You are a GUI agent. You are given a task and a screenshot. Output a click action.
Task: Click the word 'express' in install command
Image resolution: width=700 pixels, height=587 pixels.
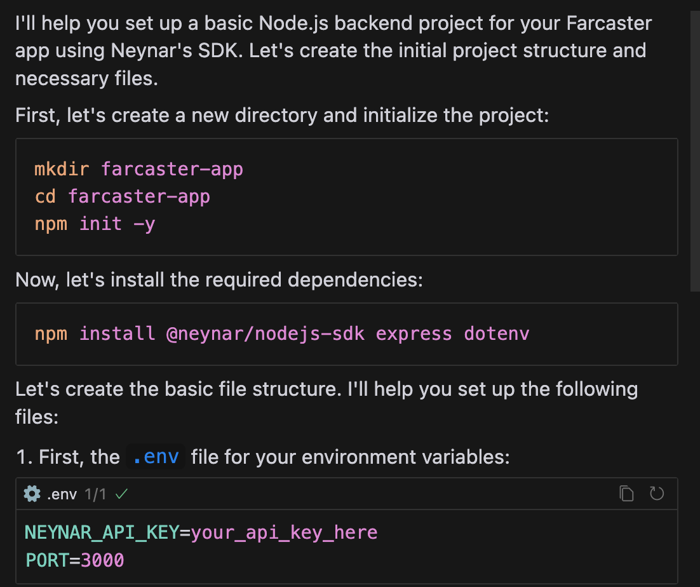click(x=414, y=334)
